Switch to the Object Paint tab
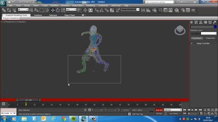The height and width of the screenshot is (122, 218). point(69,15)
